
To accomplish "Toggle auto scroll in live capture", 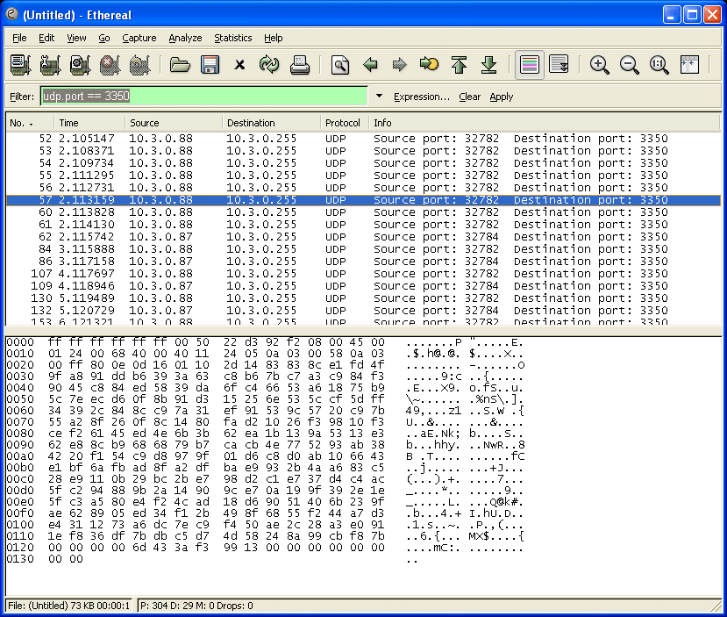I will [x=559, y=64].
